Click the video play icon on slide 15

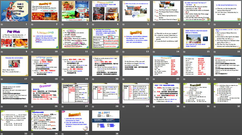tap(205, 39)
